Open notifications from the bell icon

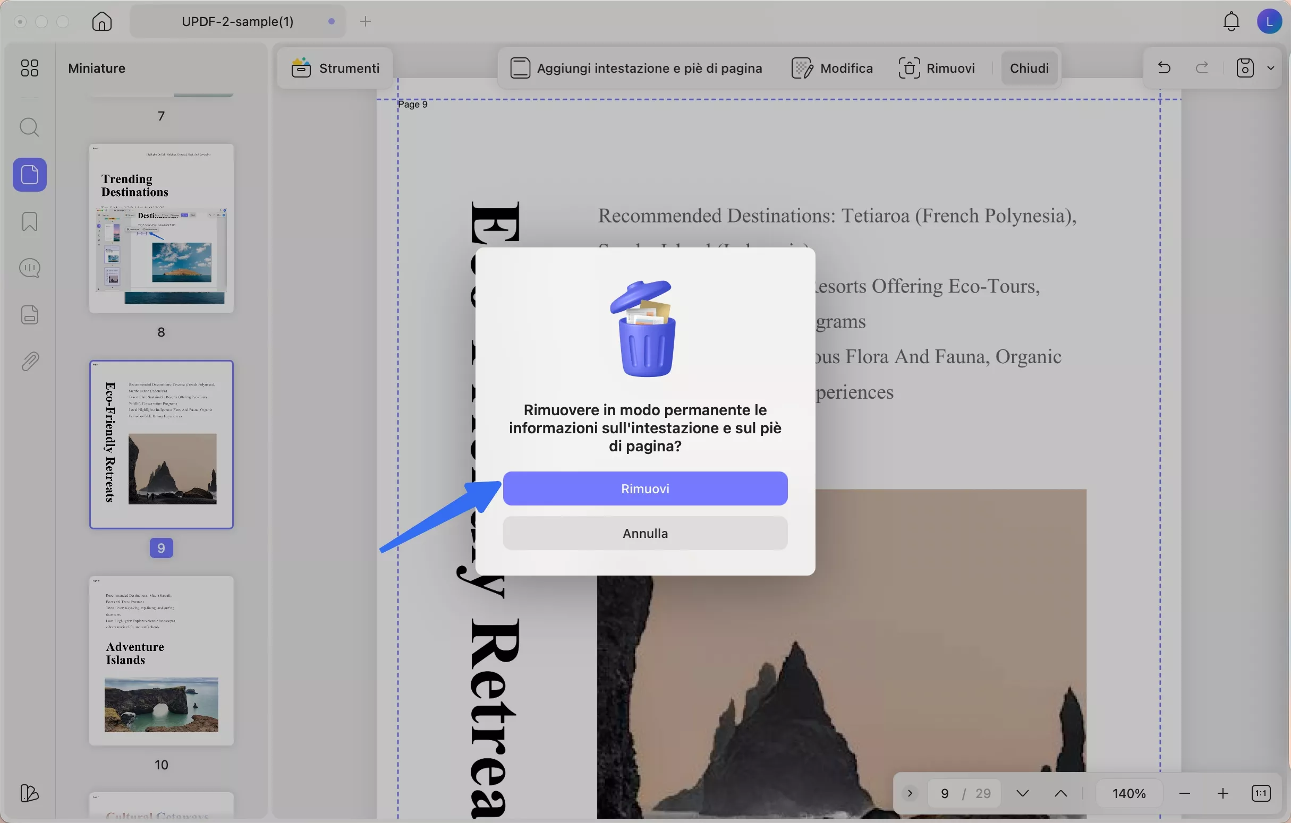[1230, 21]
